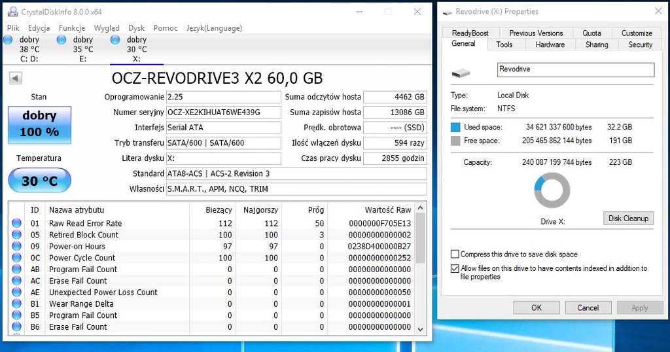Click status orb for Power Cycle Count

click(16, 258)
